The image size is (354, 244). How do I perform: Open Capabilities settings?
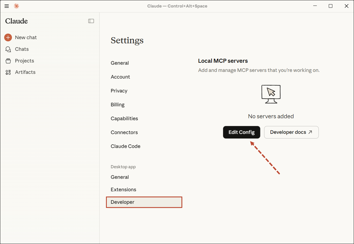pos(124,119)
